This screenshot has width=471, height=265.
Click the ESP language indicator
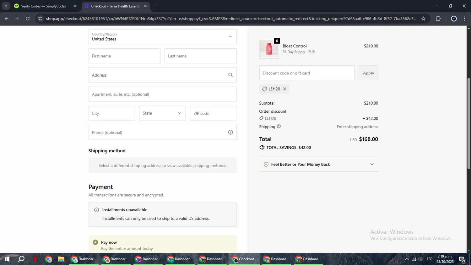point(430,259)
